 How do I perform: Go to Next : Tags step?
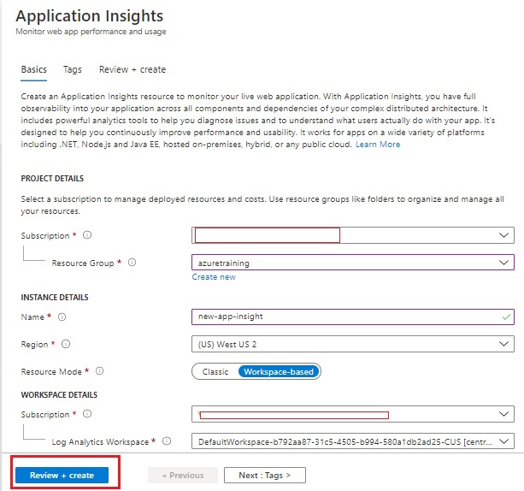coord(264,475)
